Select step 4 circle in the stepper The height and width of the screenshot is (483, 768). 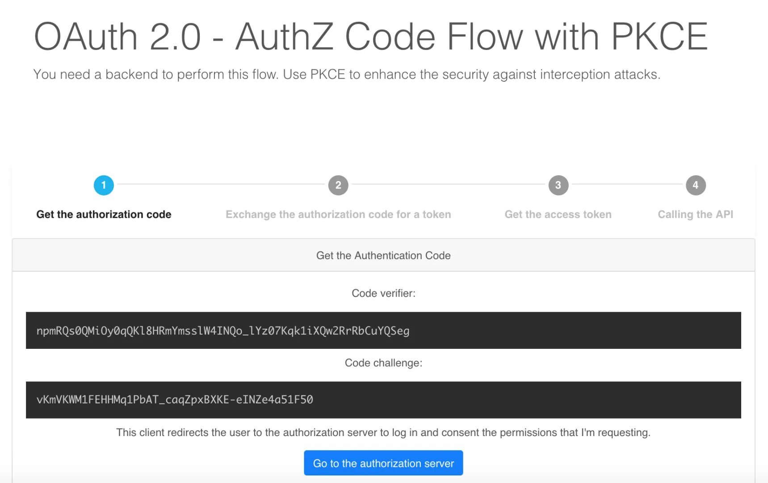(x=696, y=185)
